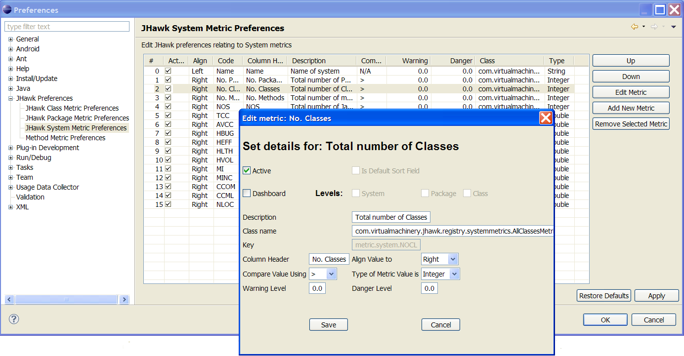
Task: Click the Description column header
Action: coord(322,61)
